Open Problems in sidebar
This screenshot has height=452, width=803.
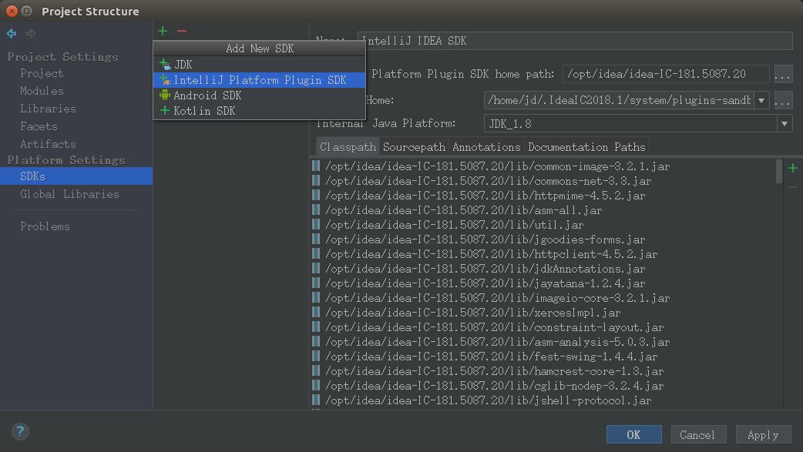coord(45,226)
